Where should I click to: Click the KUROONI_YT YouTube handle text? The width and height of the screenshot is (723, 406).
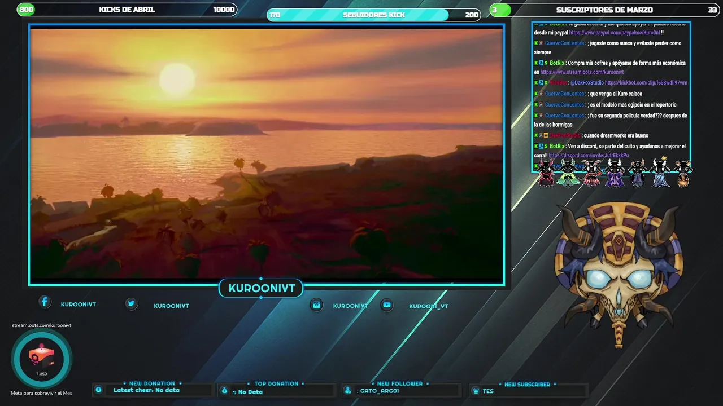[x=429, y=306]
